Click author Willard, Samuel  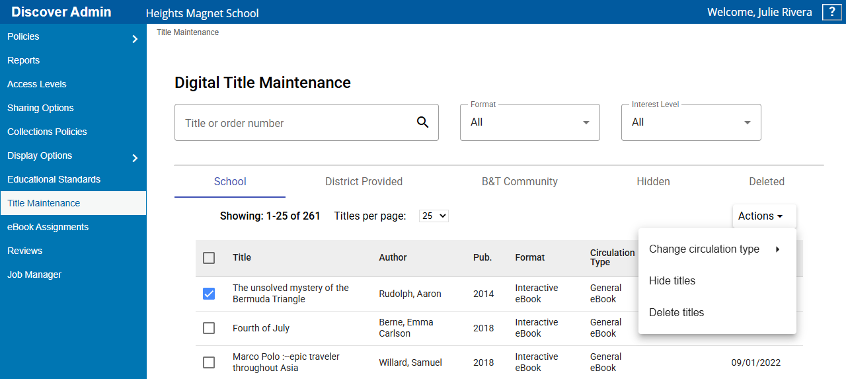[x=410, y=362]
